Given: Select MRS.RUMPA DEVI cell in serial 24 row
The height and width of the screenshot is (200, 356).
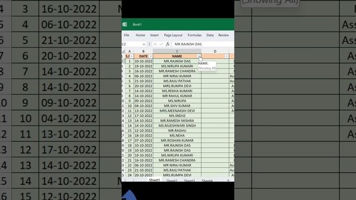Looking at the screenshot, I should (x=177, y=175).
